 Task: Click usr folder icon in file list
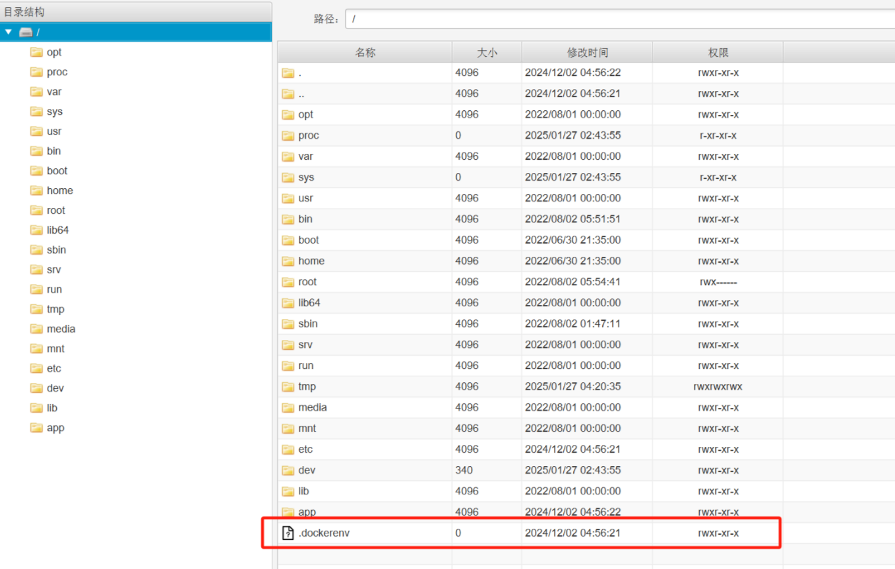(x=288, y=198)
